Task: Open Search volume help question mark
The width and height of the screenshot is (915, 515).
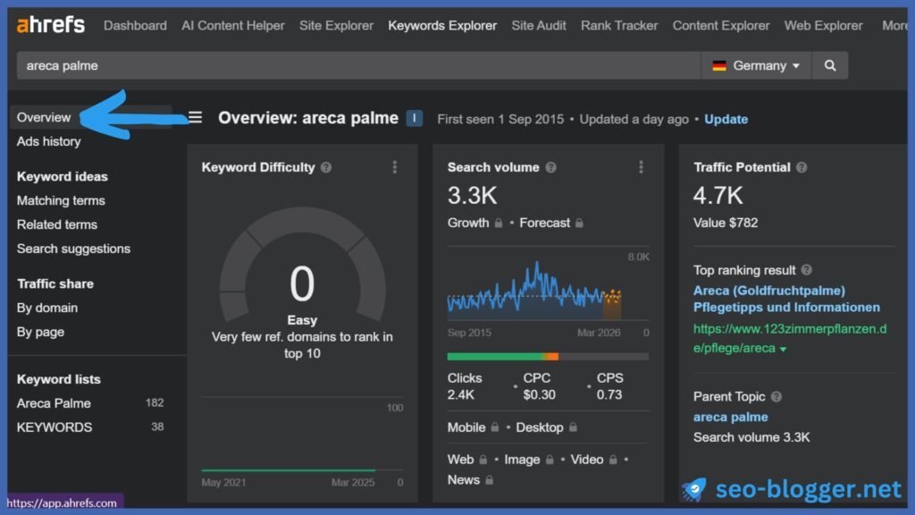Action: click(550, 167)
